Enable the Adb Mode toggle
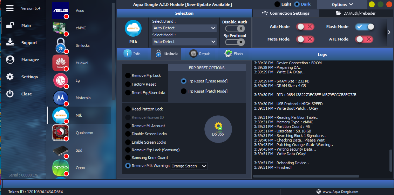Screen dimensions: 394x195 click(x=305, y=27)
